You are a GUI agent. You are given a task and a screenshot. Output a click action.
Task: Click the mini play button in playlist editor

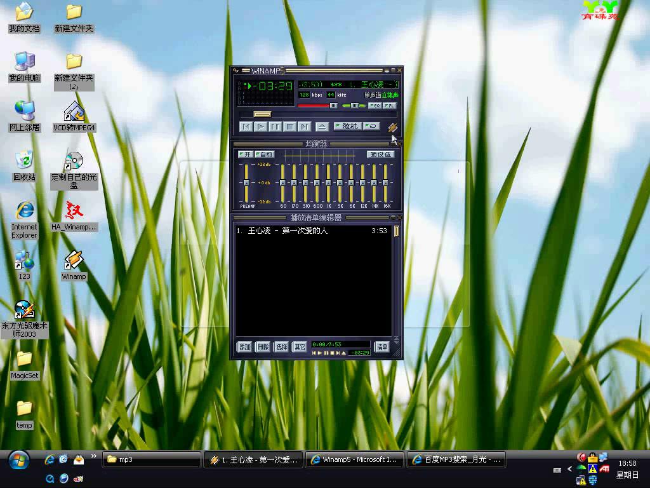(x=320, y=353)
